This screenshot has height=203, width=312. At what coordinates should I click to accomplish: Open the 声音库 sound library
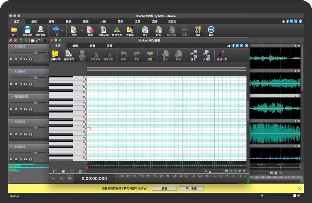tap(130, 30)
